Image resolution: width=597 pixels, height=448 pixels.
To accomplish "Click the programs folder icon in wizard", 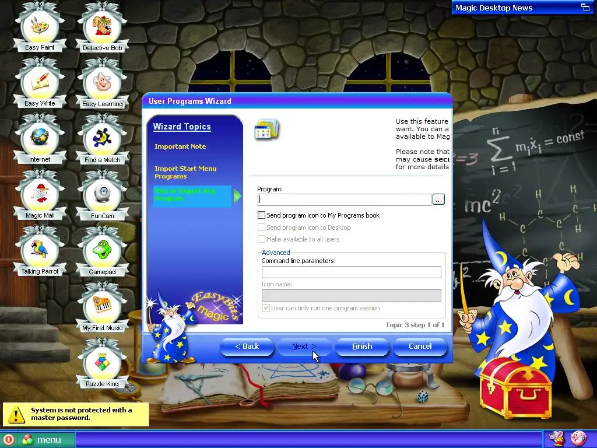I will click(267, 129).
